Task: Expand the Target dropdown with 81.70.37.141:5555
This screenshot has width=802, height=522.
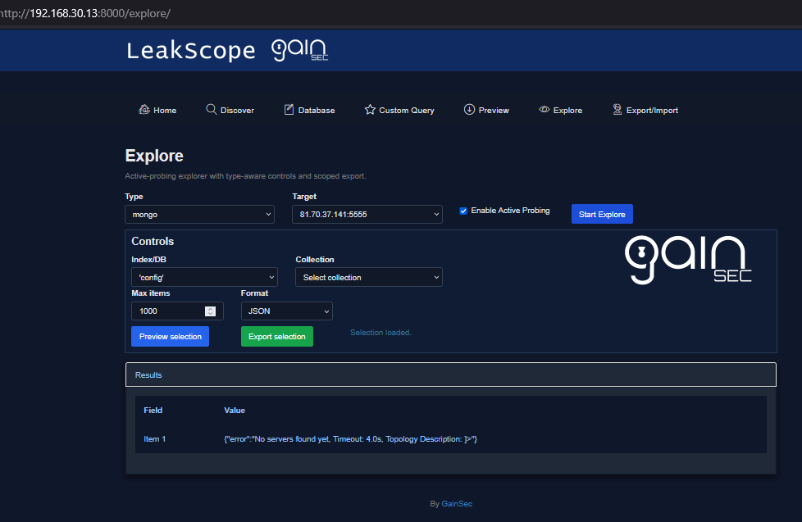Action: coord(367,215)
